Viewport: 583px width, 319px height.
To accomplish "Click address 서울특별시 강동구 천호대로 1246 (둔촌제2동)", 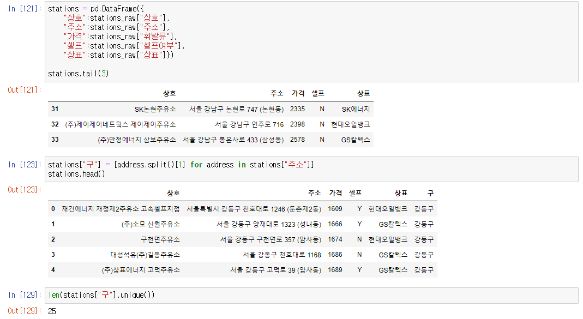I will 254,209.
